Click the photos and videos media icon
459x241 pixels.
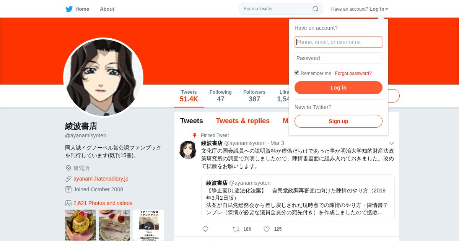pos(68,203)
